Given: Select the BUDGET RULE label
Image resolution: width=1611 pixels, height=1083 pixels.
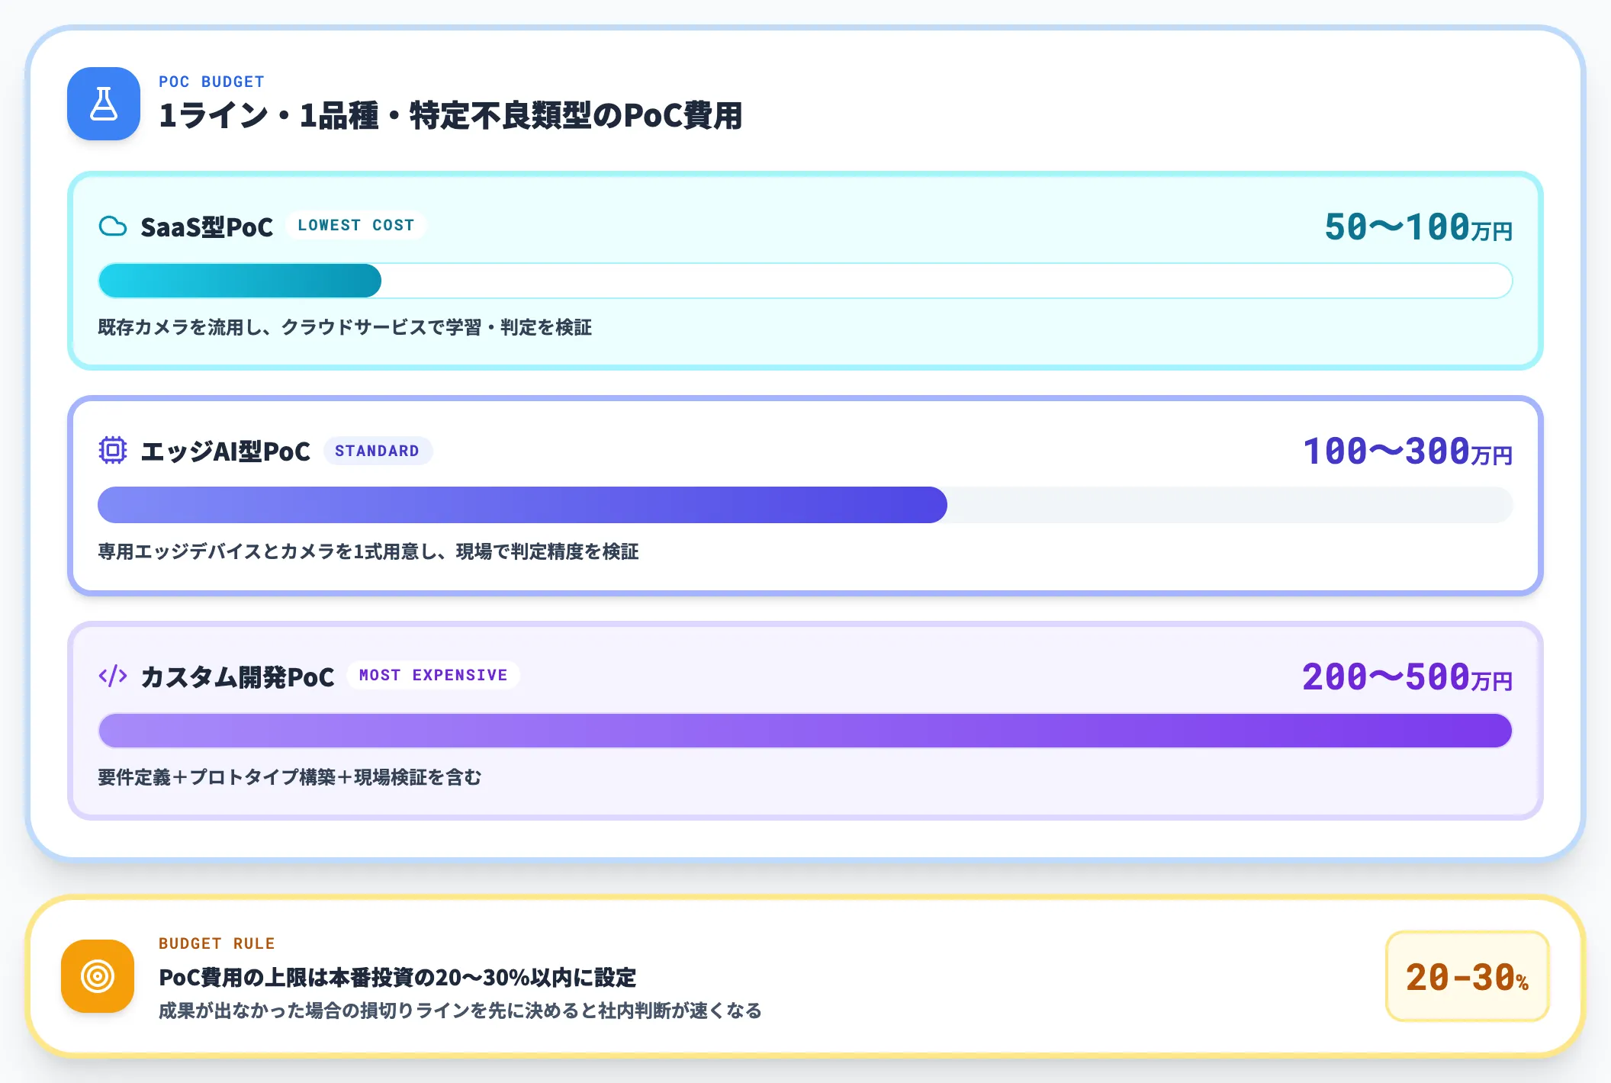Looking at the screenshot, I should pos(217,943).
